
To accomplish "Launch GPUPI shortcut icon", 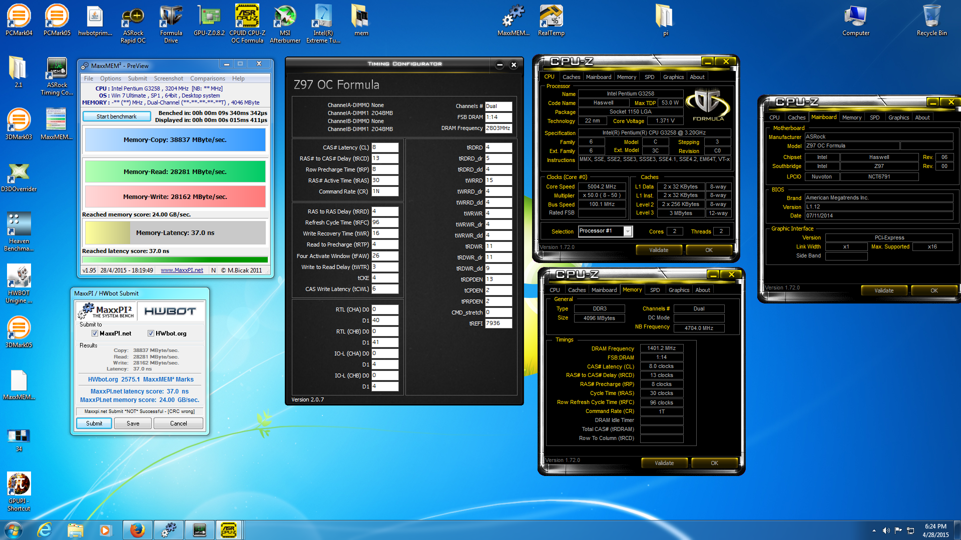I will point(19,491).
